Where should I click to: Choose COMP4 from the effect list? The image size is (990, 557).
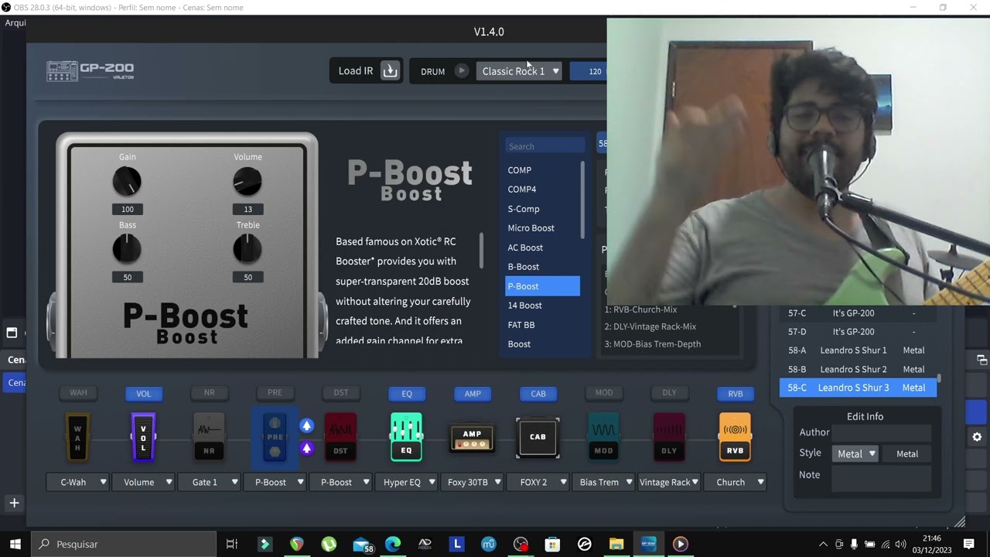542,190
